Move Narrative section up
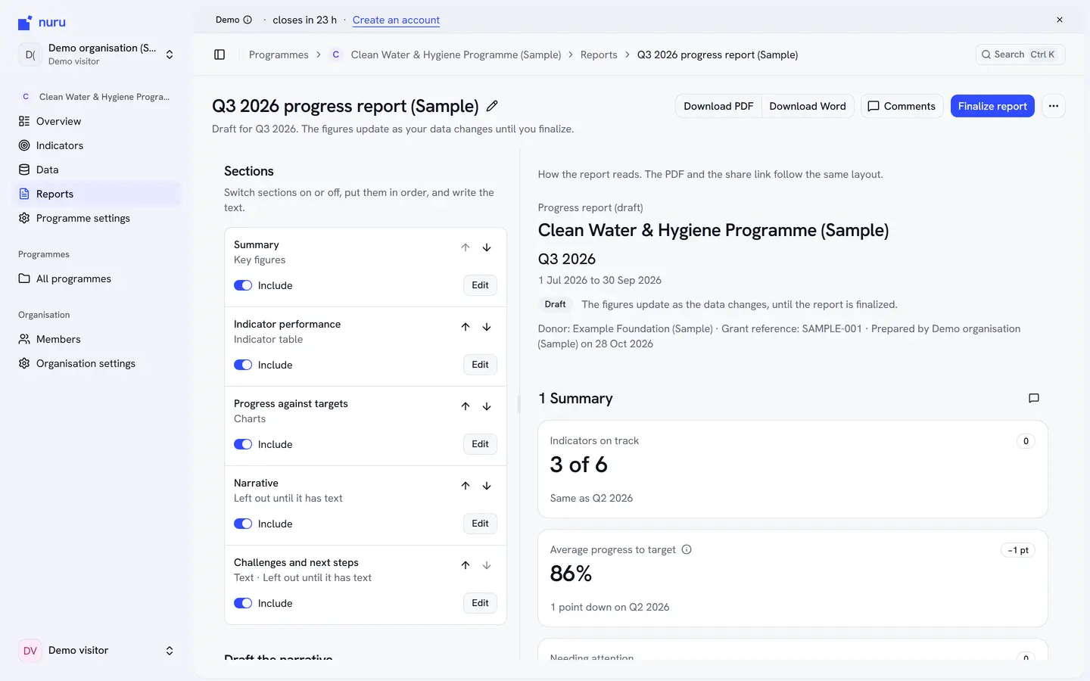 point(466,486)
